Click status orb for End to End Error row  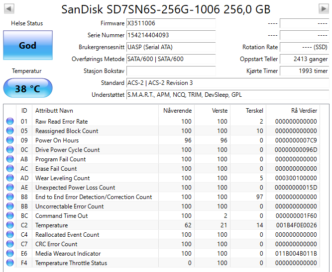10,197
